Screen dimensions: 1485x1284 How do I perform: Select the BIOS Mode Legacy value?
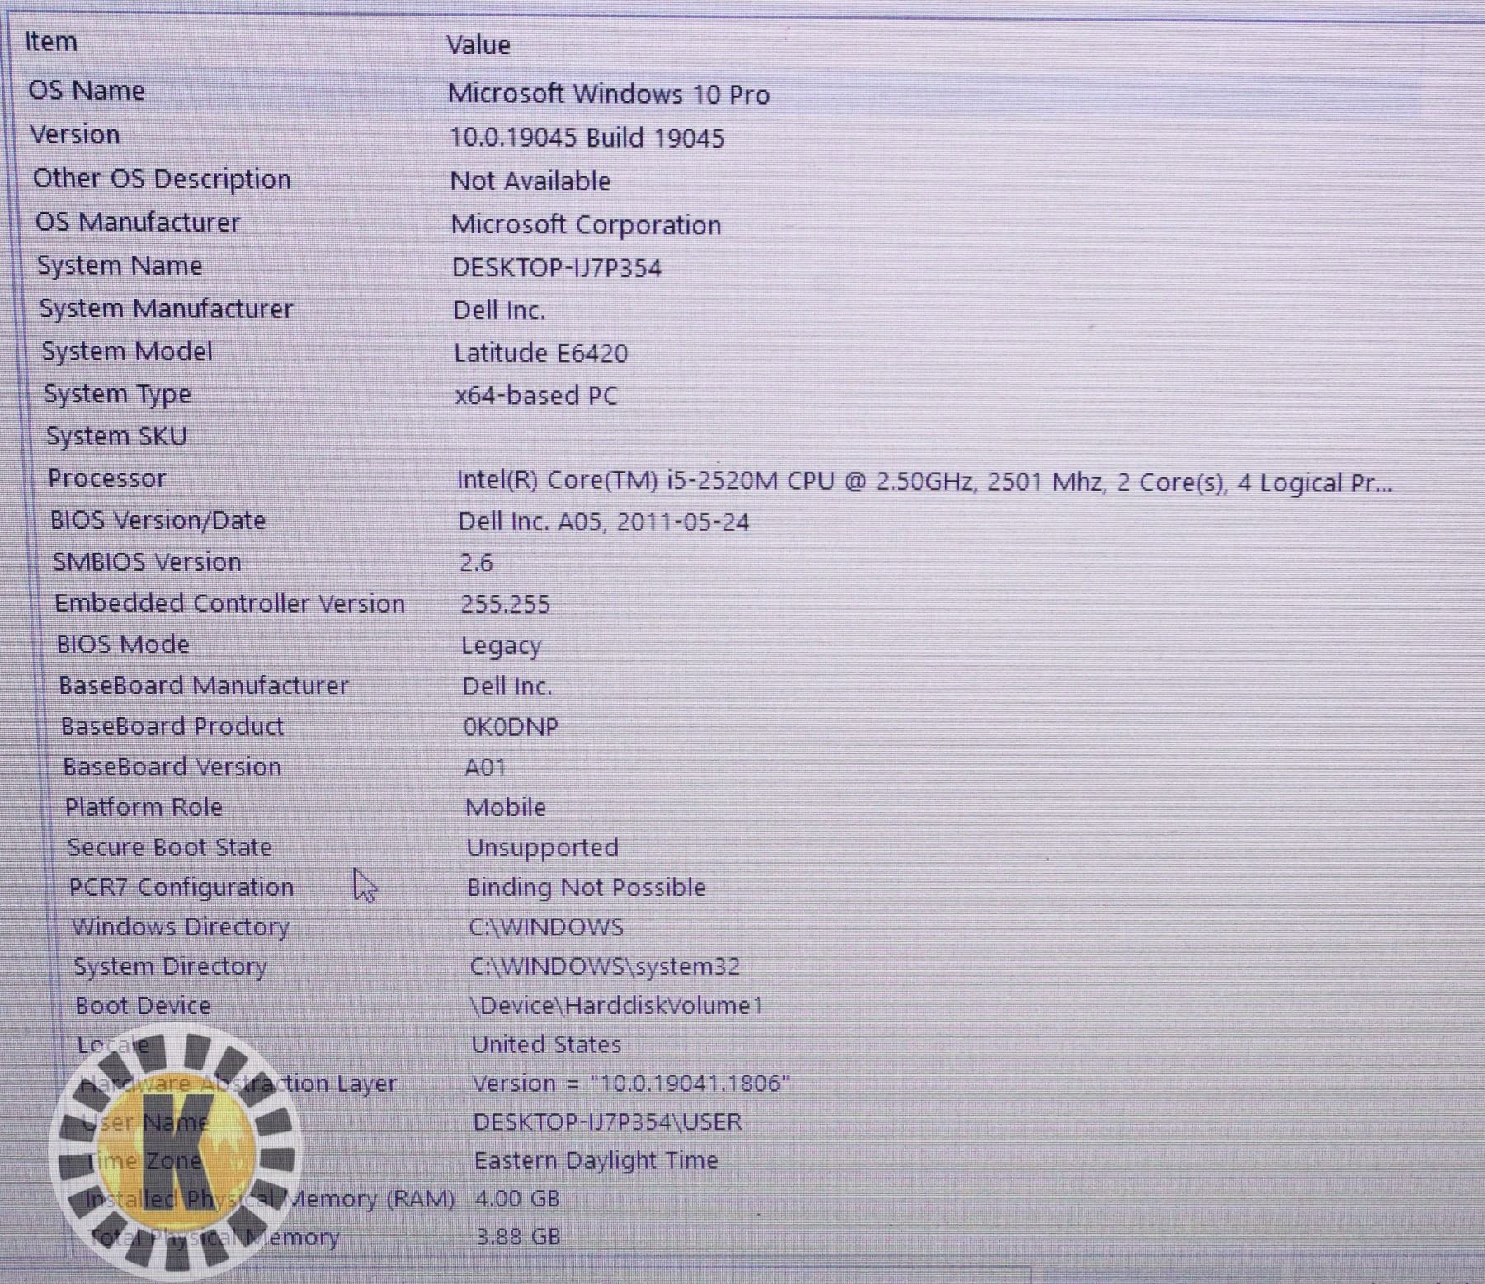pyautogui.click(x=501, y=646)
